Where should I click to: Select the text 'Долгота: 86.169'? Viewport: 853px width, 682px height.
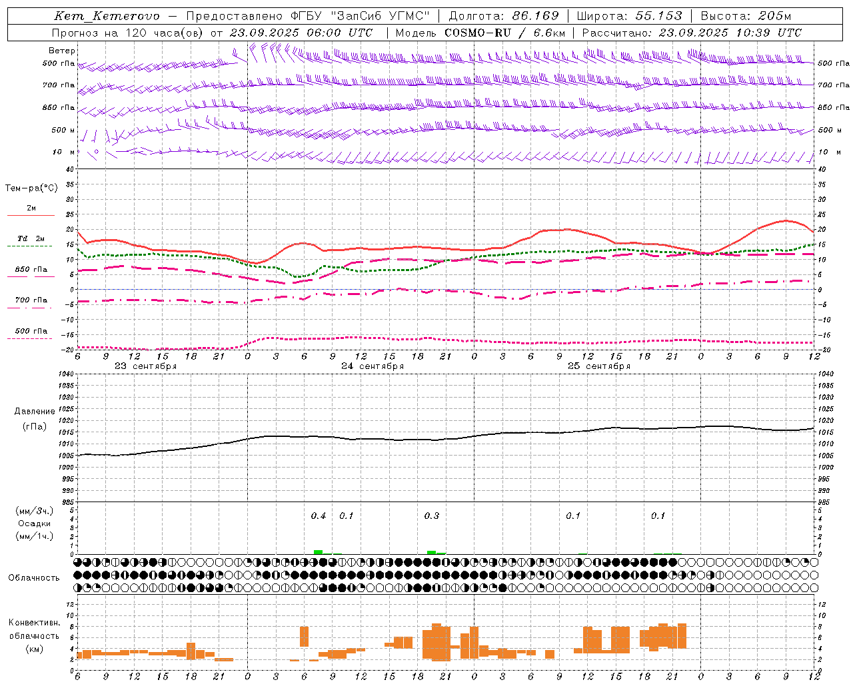tap(504, 16)
